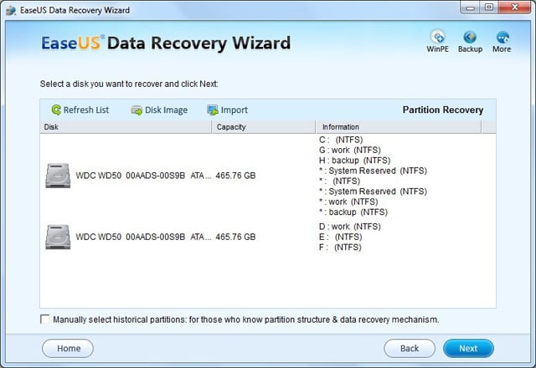The height and width of the screenshot is (368, 536).
Task: Go to the Home screen
Action: coord(68,348)
